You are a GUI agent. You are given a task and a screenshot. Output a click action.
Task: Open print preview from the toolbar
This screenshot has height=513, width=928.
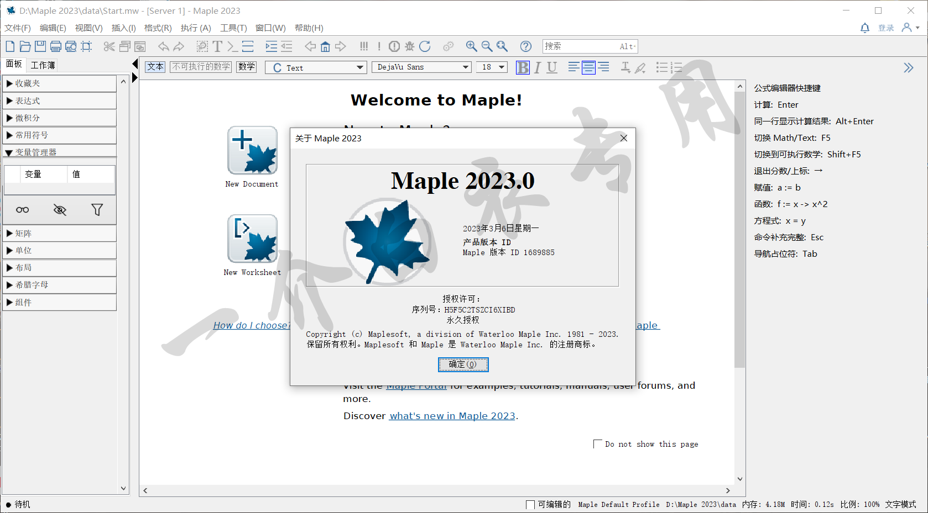[x=71, y=46]
